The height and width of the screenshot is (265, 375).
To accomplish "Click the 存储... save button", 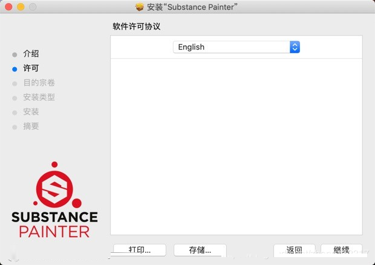I will (200, 250).
